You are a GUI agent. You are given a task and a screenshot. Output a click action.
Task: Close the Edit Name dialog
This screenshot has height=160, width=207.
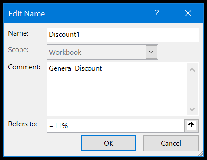[188, 13]
